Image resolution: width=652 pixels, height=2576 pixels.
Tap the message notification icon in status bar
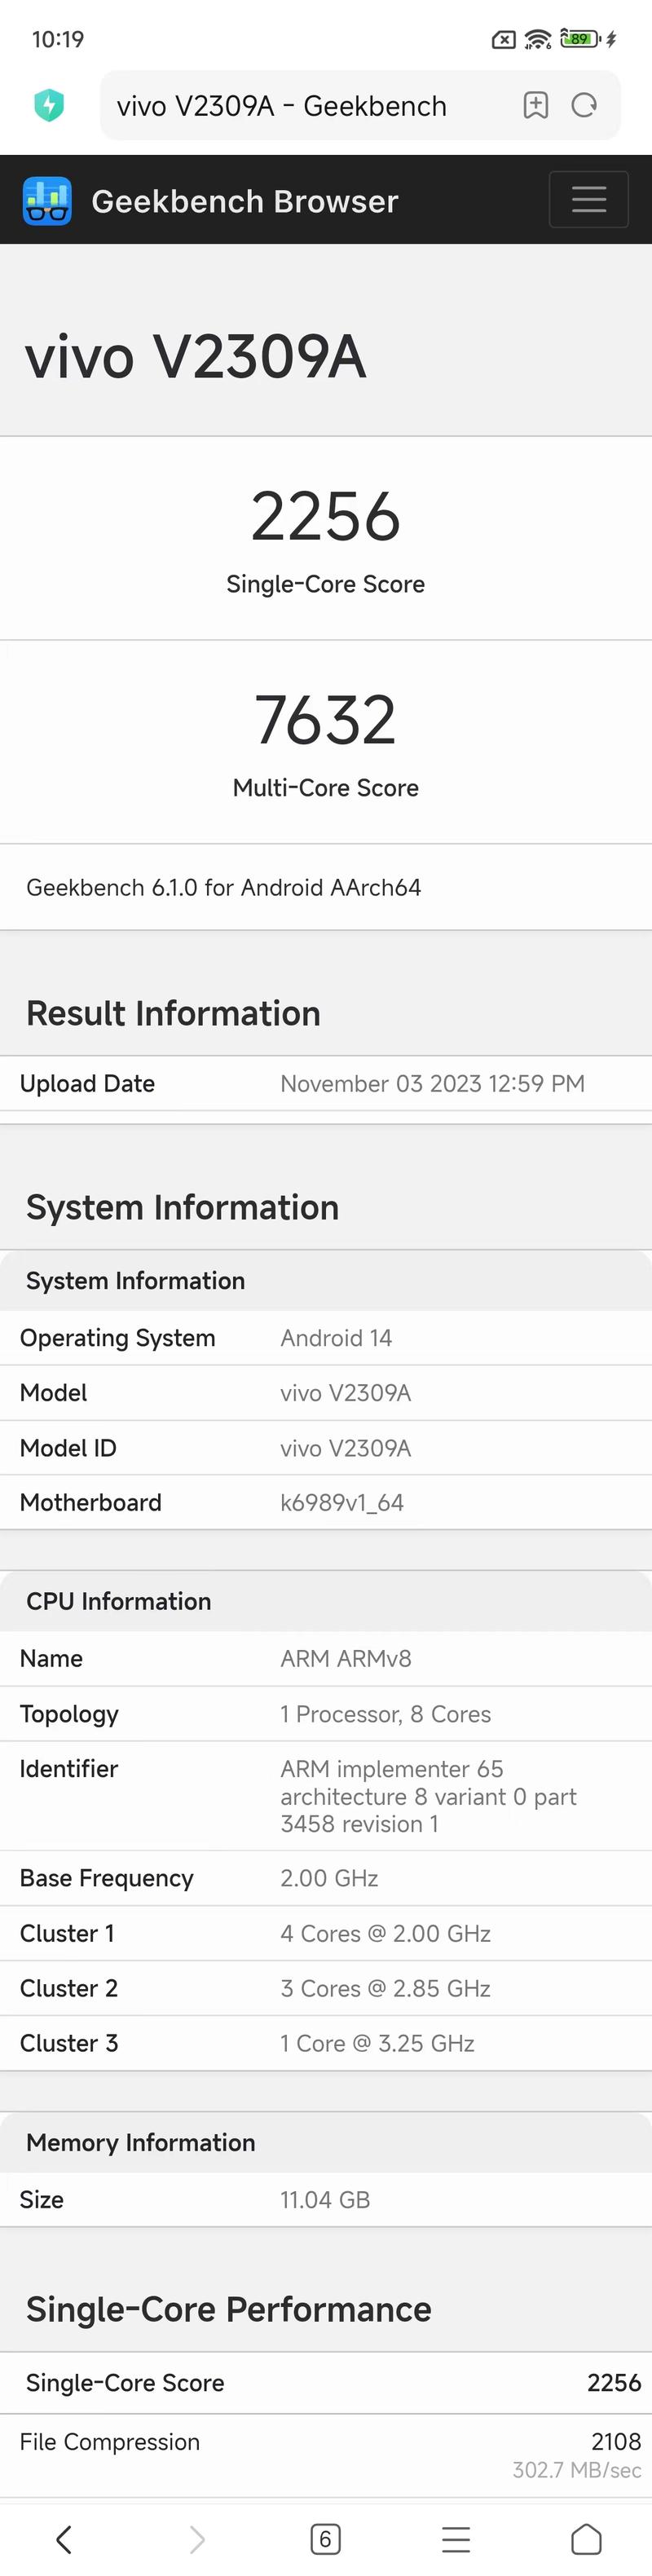tap(502, 40)
